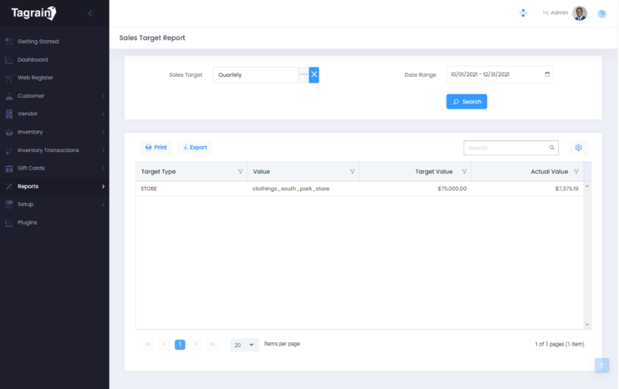Filter the Actual Value column
The width and height of the screenshot is (619, 389).
[576, 172]
